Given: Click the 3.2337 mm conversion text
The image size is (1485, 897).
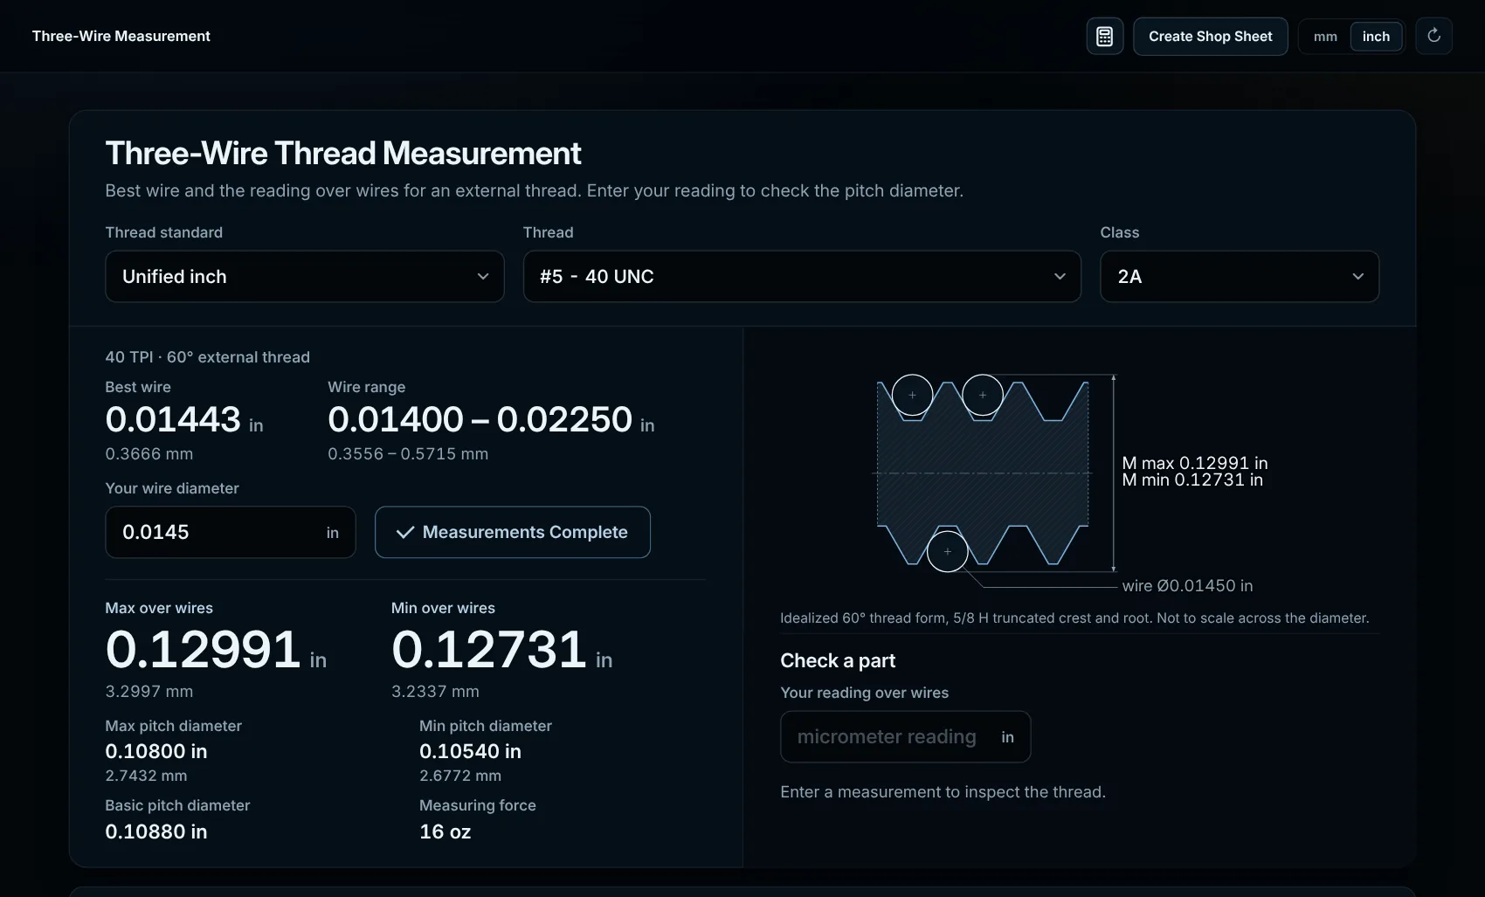Looking at the screenshot, I should pos(435,691).
